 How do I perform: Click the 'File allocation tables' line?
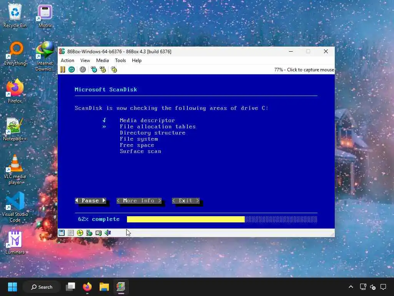tap(157, 126)
